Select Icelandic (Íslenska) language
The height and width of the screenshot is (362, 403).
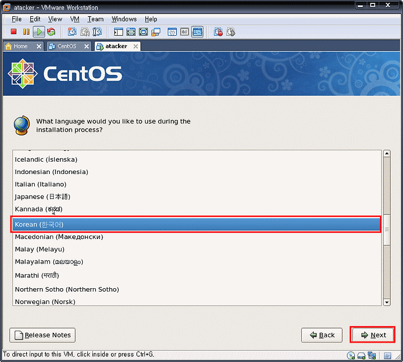point(197,159)
